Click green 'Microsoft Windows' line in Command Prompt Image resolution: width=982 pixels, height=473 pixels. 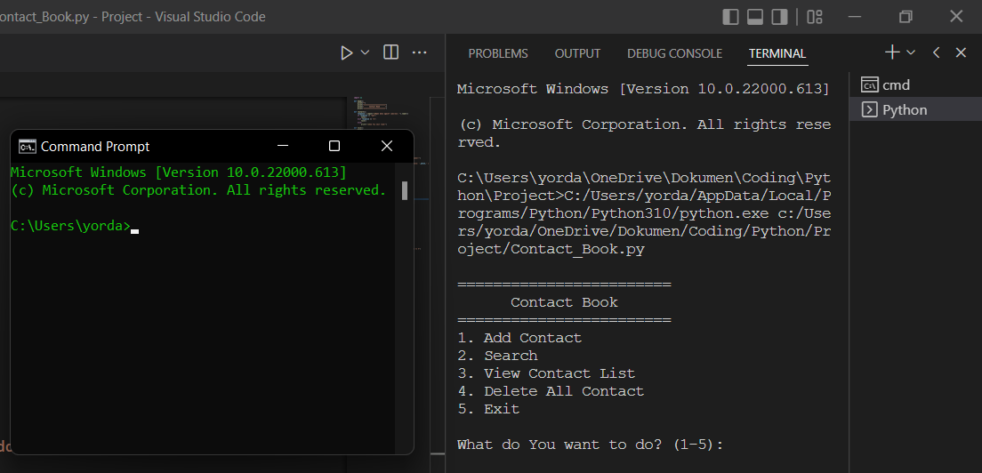tap(179, 172)
